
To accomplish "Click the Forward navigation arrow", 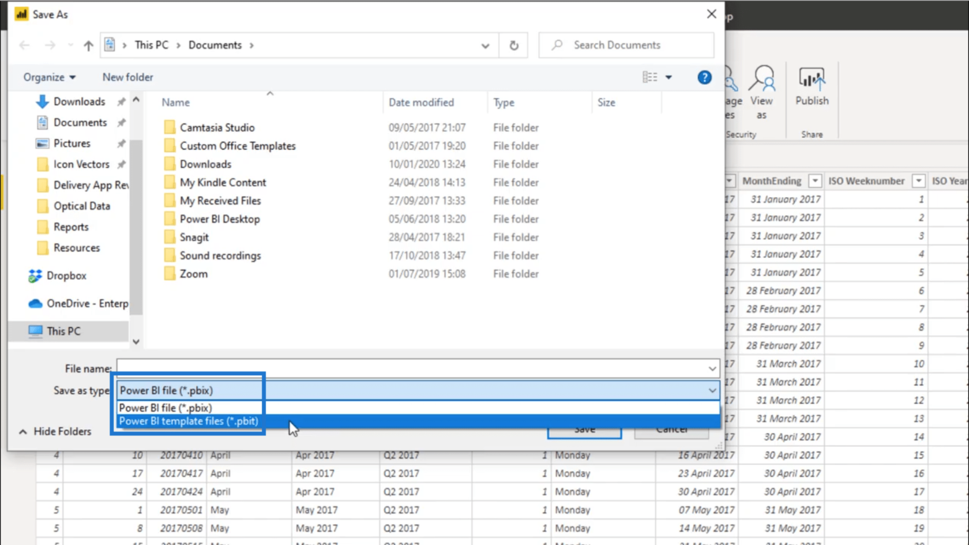I will pyautogui.click(x=50, y=45).
